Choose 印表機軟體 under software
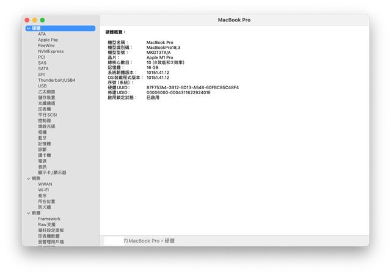 pos(49,236)
